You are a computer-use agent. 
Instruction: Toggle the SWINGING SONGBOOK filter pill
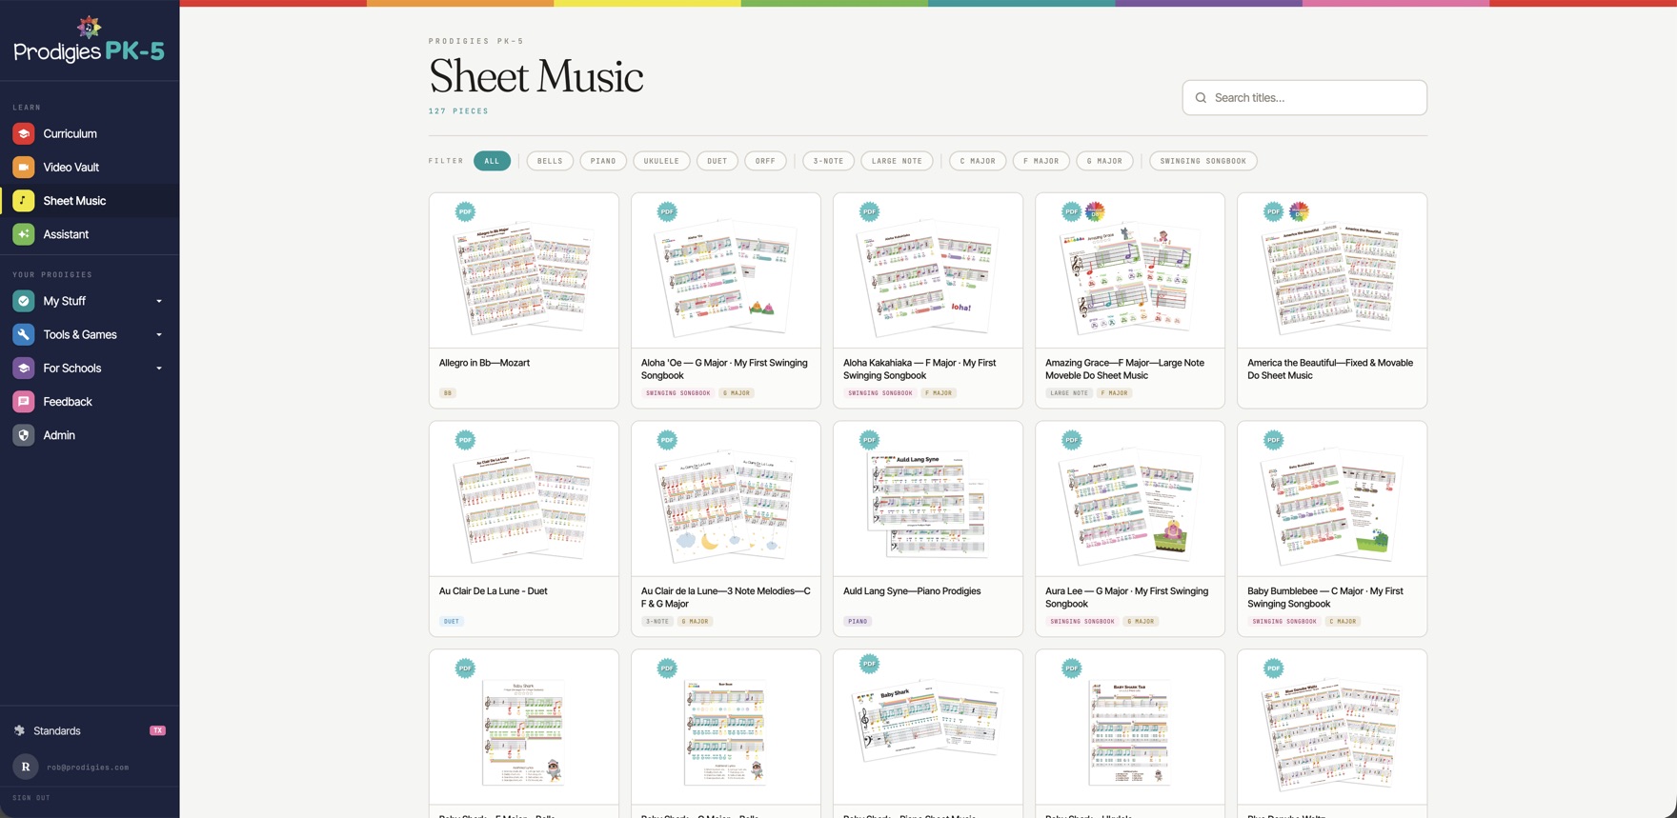click(x=1203, y=161)
